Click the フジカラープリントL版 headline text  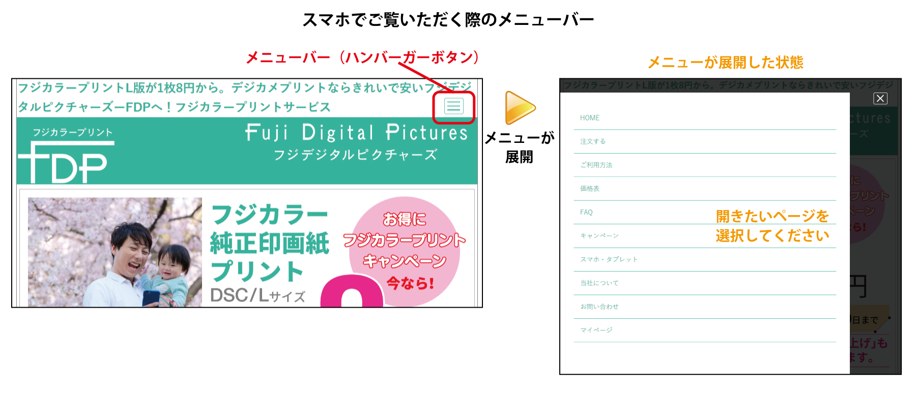click(x=245, y=97)
